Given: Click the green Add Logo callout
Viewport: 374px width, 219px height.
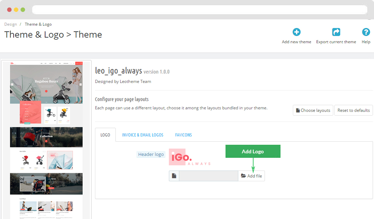Looking at the screenshot, I should (253, 151).
